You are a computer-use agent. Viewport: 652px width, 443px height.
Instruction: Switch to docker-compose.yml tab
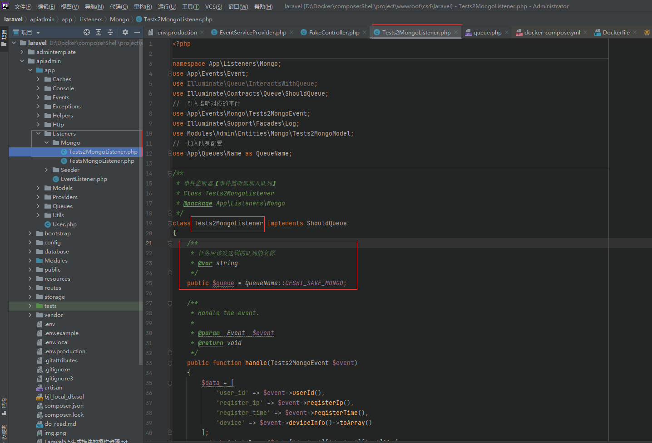552,32
